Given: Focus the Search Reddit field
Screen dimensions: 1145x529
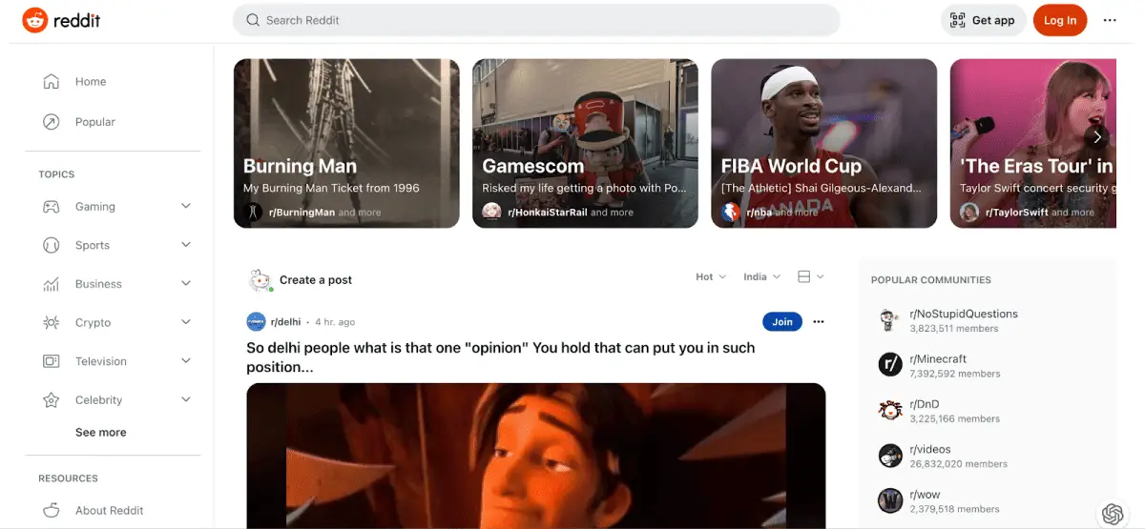Looking at the screenshot, I should coord(536,20).
